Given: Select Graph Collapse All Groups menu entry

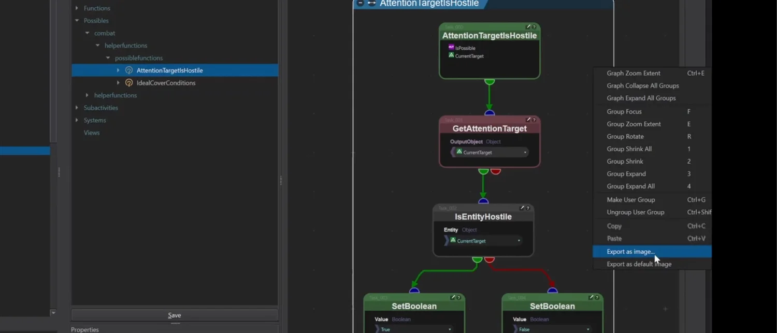Looking at the screenshot, I should point(642,86).
